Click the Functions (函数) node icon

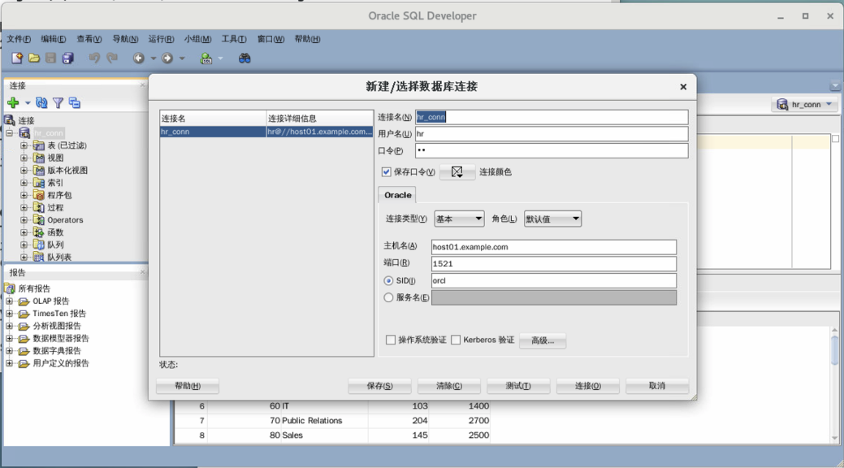tap(39, 232)
